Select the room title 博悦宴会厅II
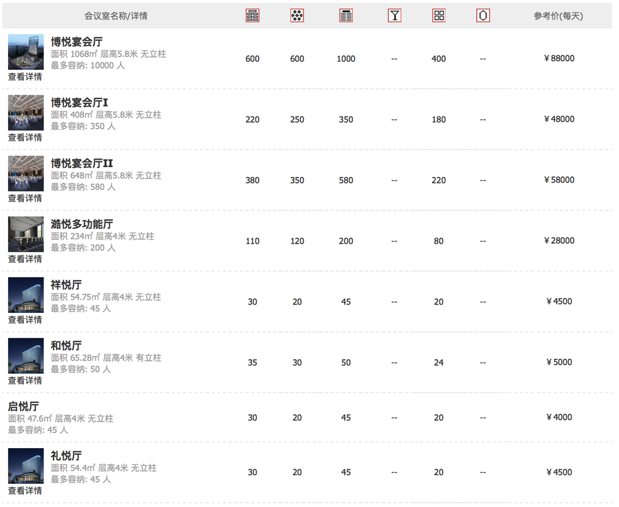619x507 pixels. tap(82, 163)
